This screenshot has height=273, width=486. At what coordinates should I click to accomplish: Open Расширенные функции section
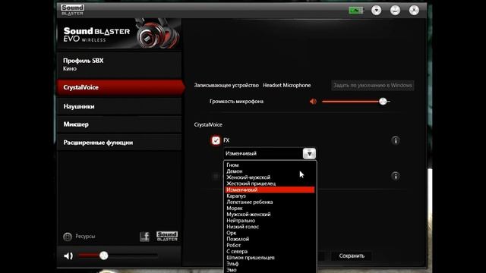(119, 143)
